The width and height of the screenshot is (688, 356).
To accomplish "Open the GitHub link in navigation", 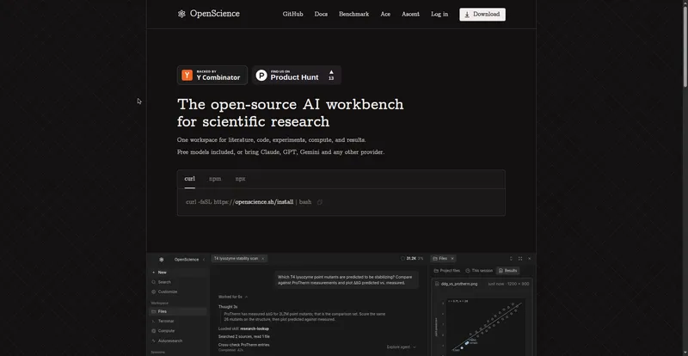I will tap(292, 14).
